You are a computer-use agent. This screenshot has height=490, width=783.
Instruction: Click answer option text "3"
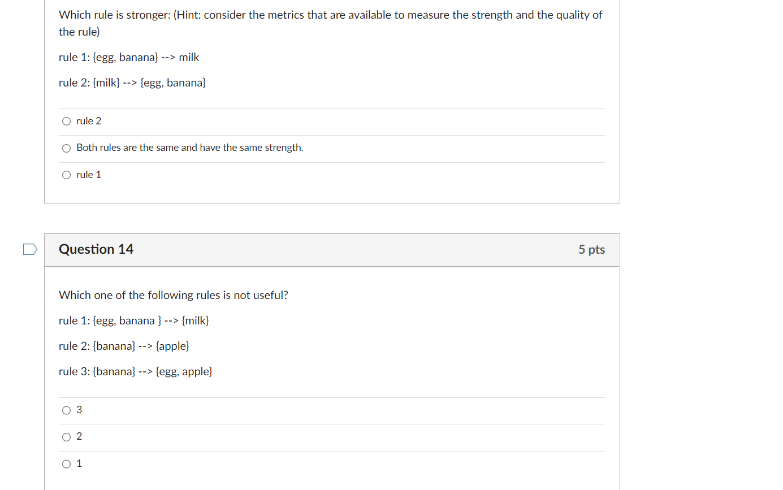[x=79, y=409]
